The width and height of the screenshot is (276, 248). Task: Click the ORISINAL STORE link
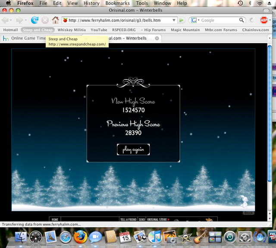point(158,219)
